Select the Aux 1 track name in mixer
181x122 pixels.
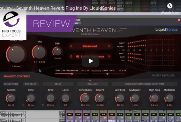point(137,121)
